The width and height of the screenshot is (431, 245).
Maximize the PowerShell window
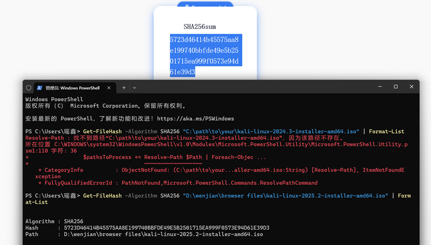[x=396, y=87]
